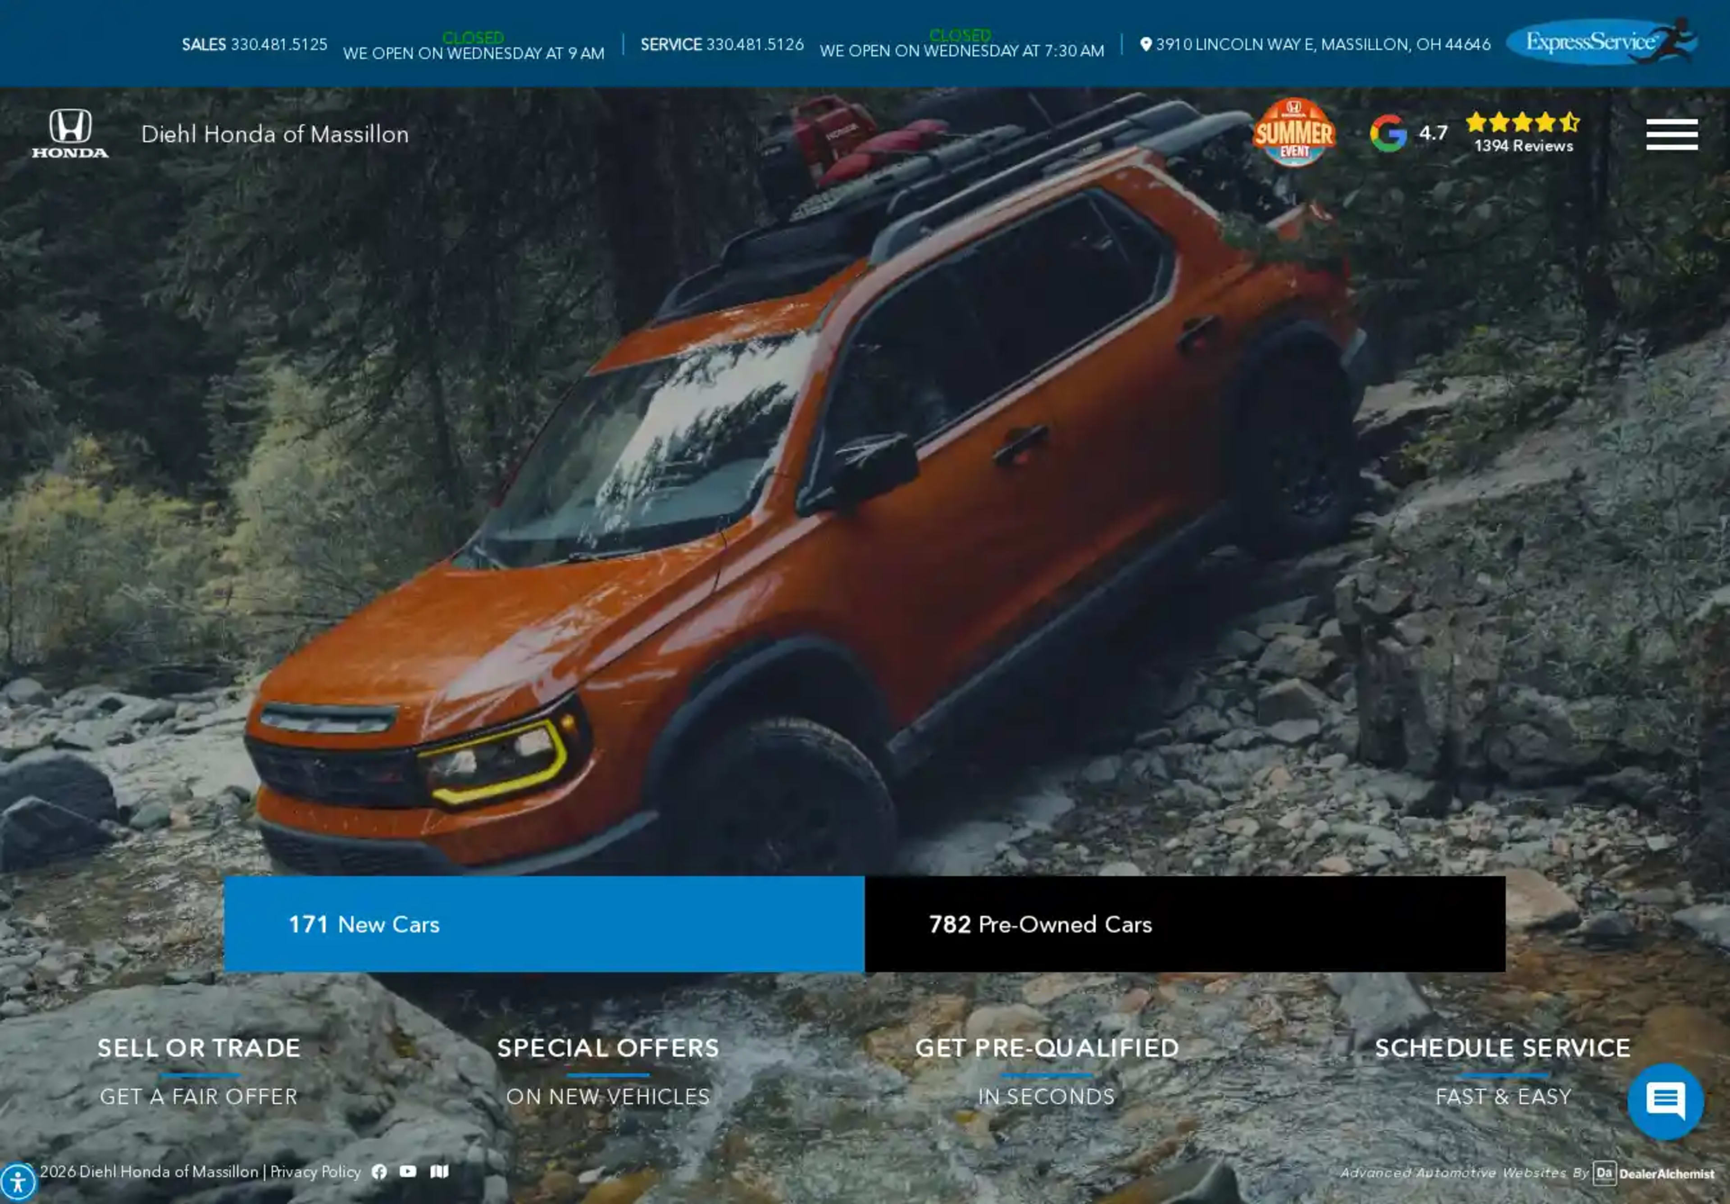
Task: Browse 171 New Cars
Action: [544, 924]
